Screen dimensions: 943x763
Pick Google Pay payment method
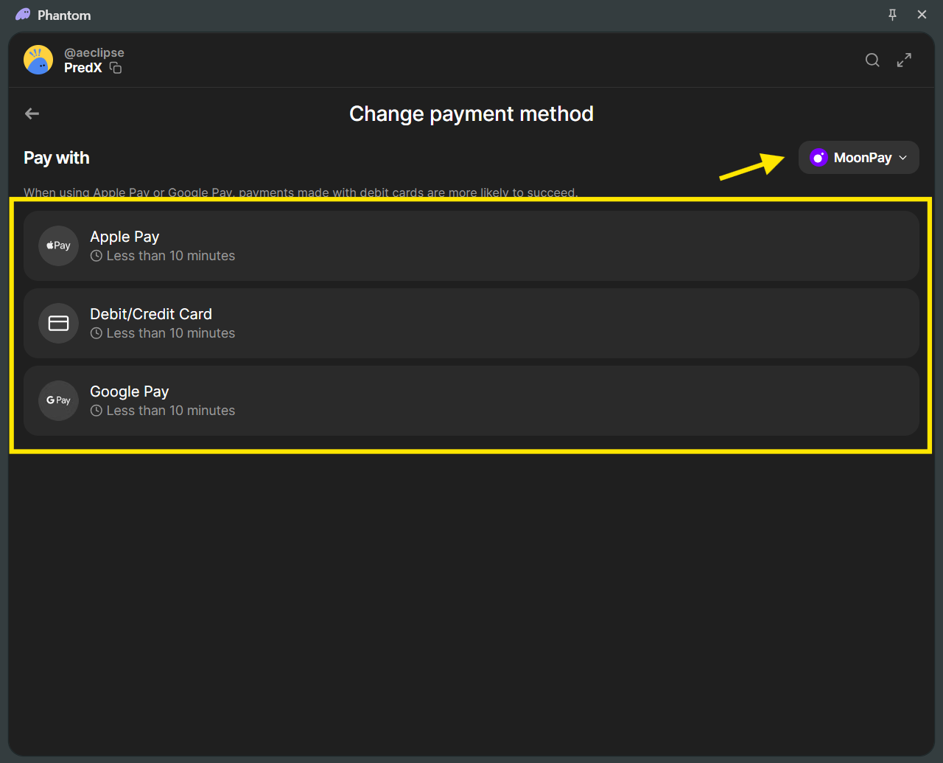click(471, 400)
